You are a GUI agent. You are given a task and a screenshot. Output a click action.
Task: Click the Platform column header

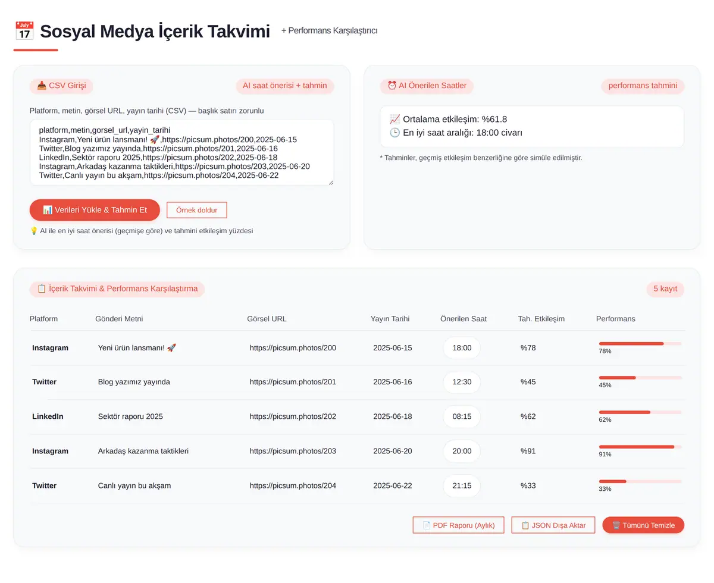[43, 319]
